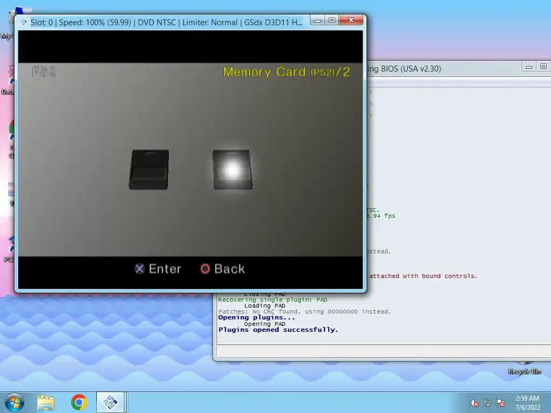Click the Enter label in game footer

click(165, 269)
